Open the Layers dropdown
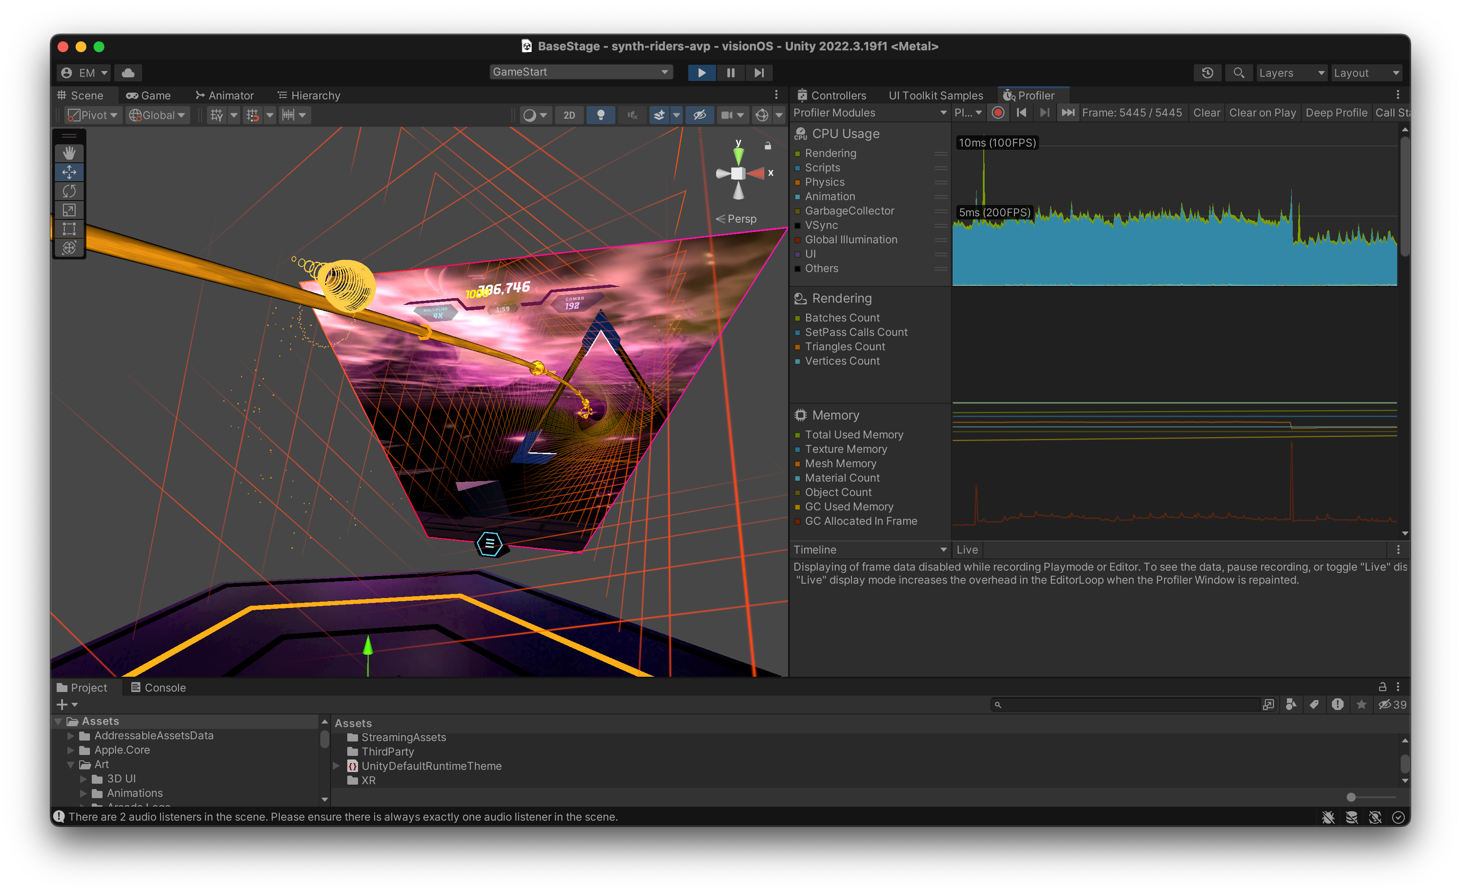Screen dimensions: 1461x893 click(1292, 72)
